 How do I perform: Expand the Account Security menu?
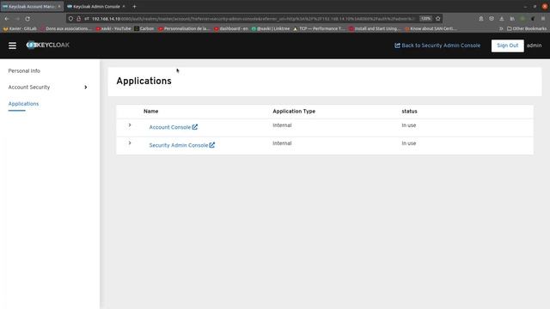48,87
